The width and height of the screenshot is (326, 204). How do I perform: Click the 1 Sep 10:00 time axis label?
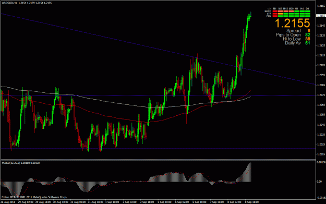click(x=112, y=202)
